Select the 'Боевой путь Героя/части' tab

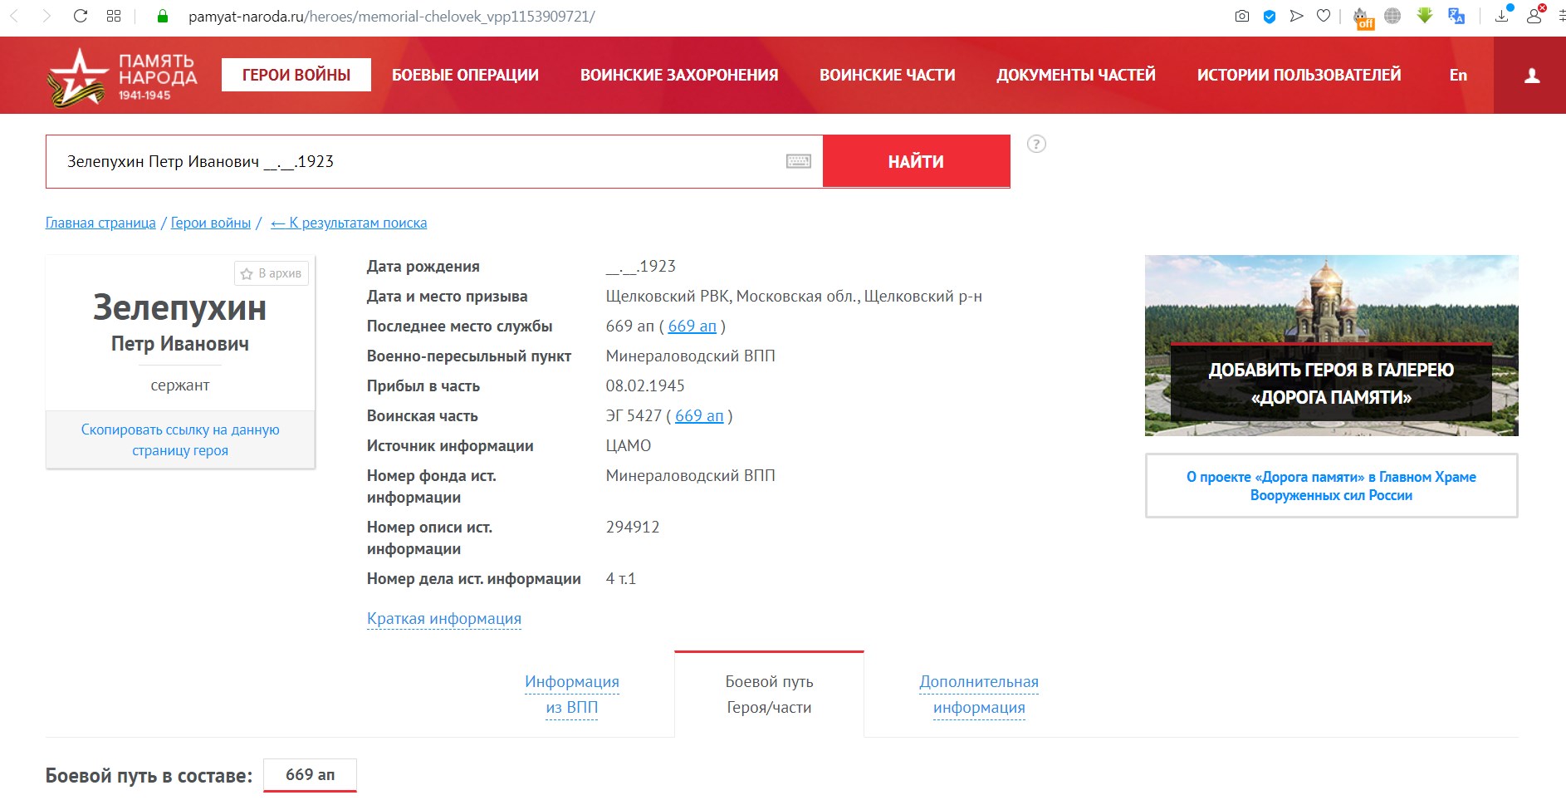pyautogui.click(x=769, y=695)
